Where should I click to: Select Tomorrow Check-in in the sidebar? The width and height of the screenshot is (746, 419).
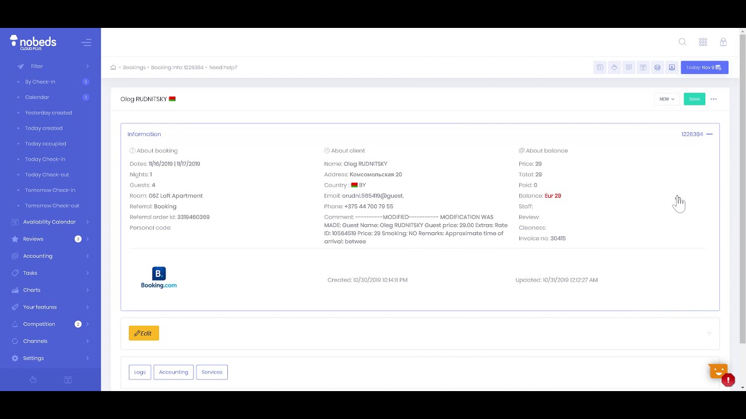50,190
